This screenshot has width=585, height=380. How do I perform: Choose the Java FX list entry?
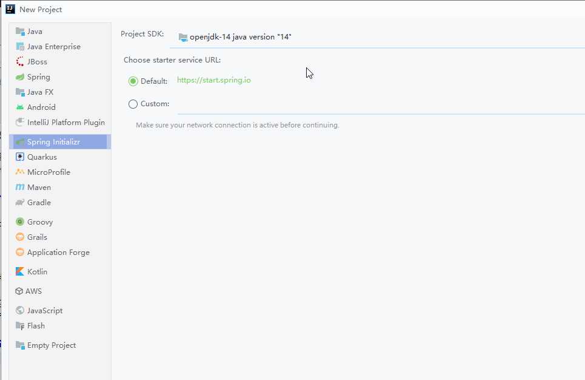[60, 92]
